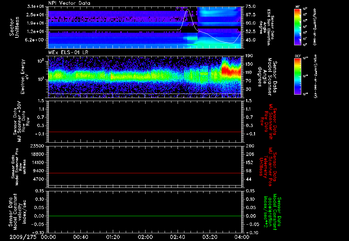
Task: Click the "1.2e+01" sector tick value
Action: point(35,32)
